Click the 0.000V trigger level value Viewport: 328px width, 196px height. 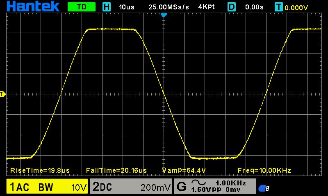pos(296,8)
